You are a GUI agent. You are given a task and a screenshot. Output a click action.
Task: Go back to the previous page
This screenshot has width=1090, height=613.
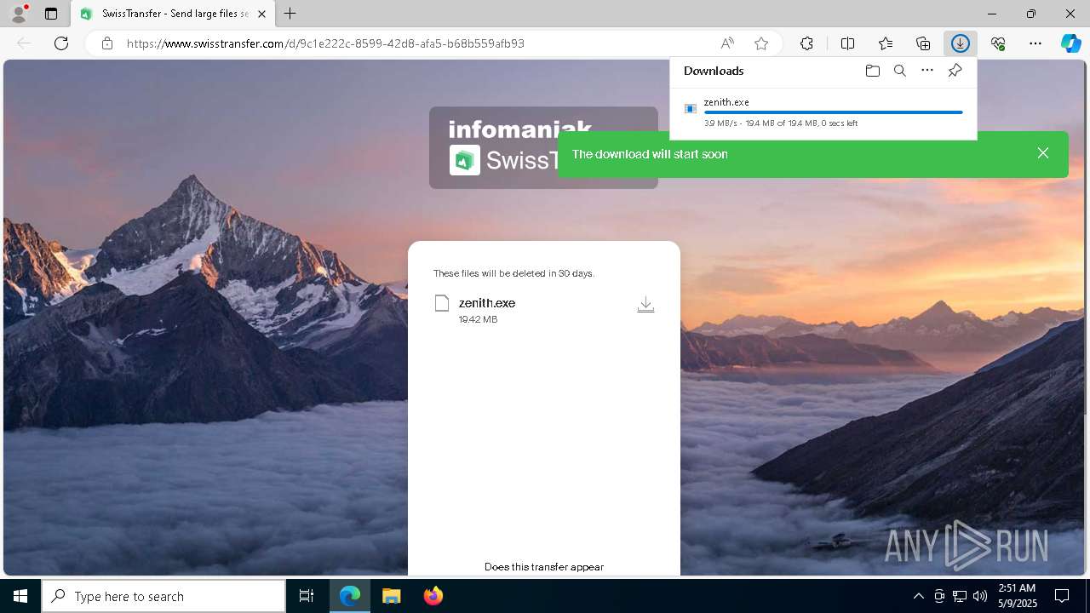point(24,43)
